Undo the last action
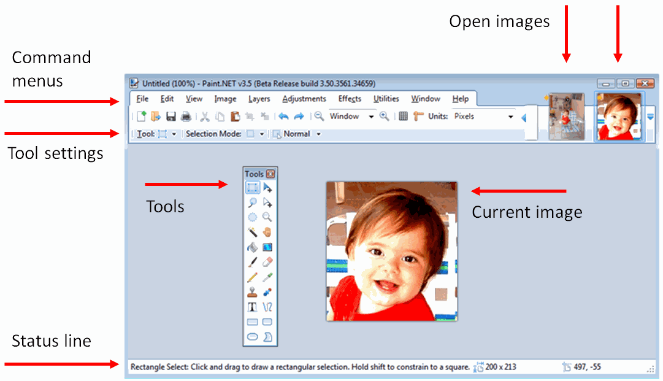 pos(283,116)
